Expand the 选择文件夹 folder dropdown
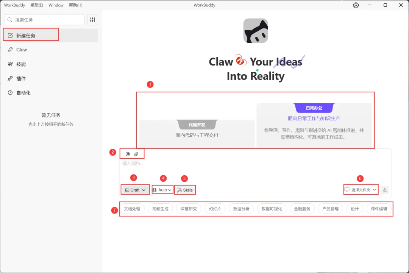The width and height of the screenshot is (409, 273). 361,190
